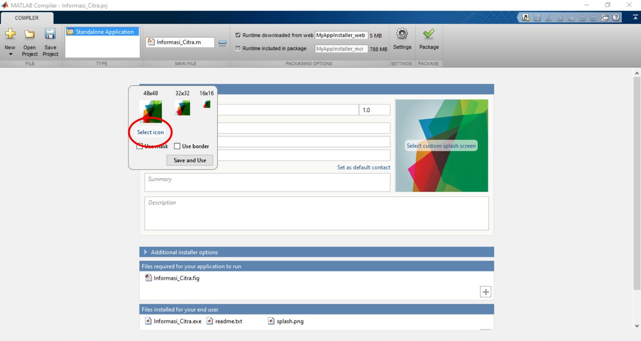
Task: Open Settings via the gear icon
Action: point(402,34)
